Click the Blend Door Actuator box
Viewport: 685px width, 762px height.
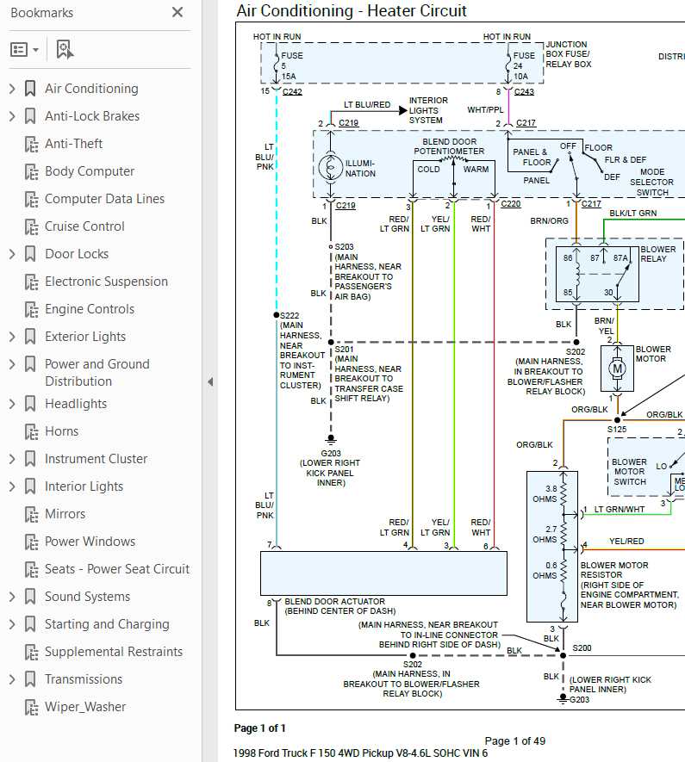(383, 573)
